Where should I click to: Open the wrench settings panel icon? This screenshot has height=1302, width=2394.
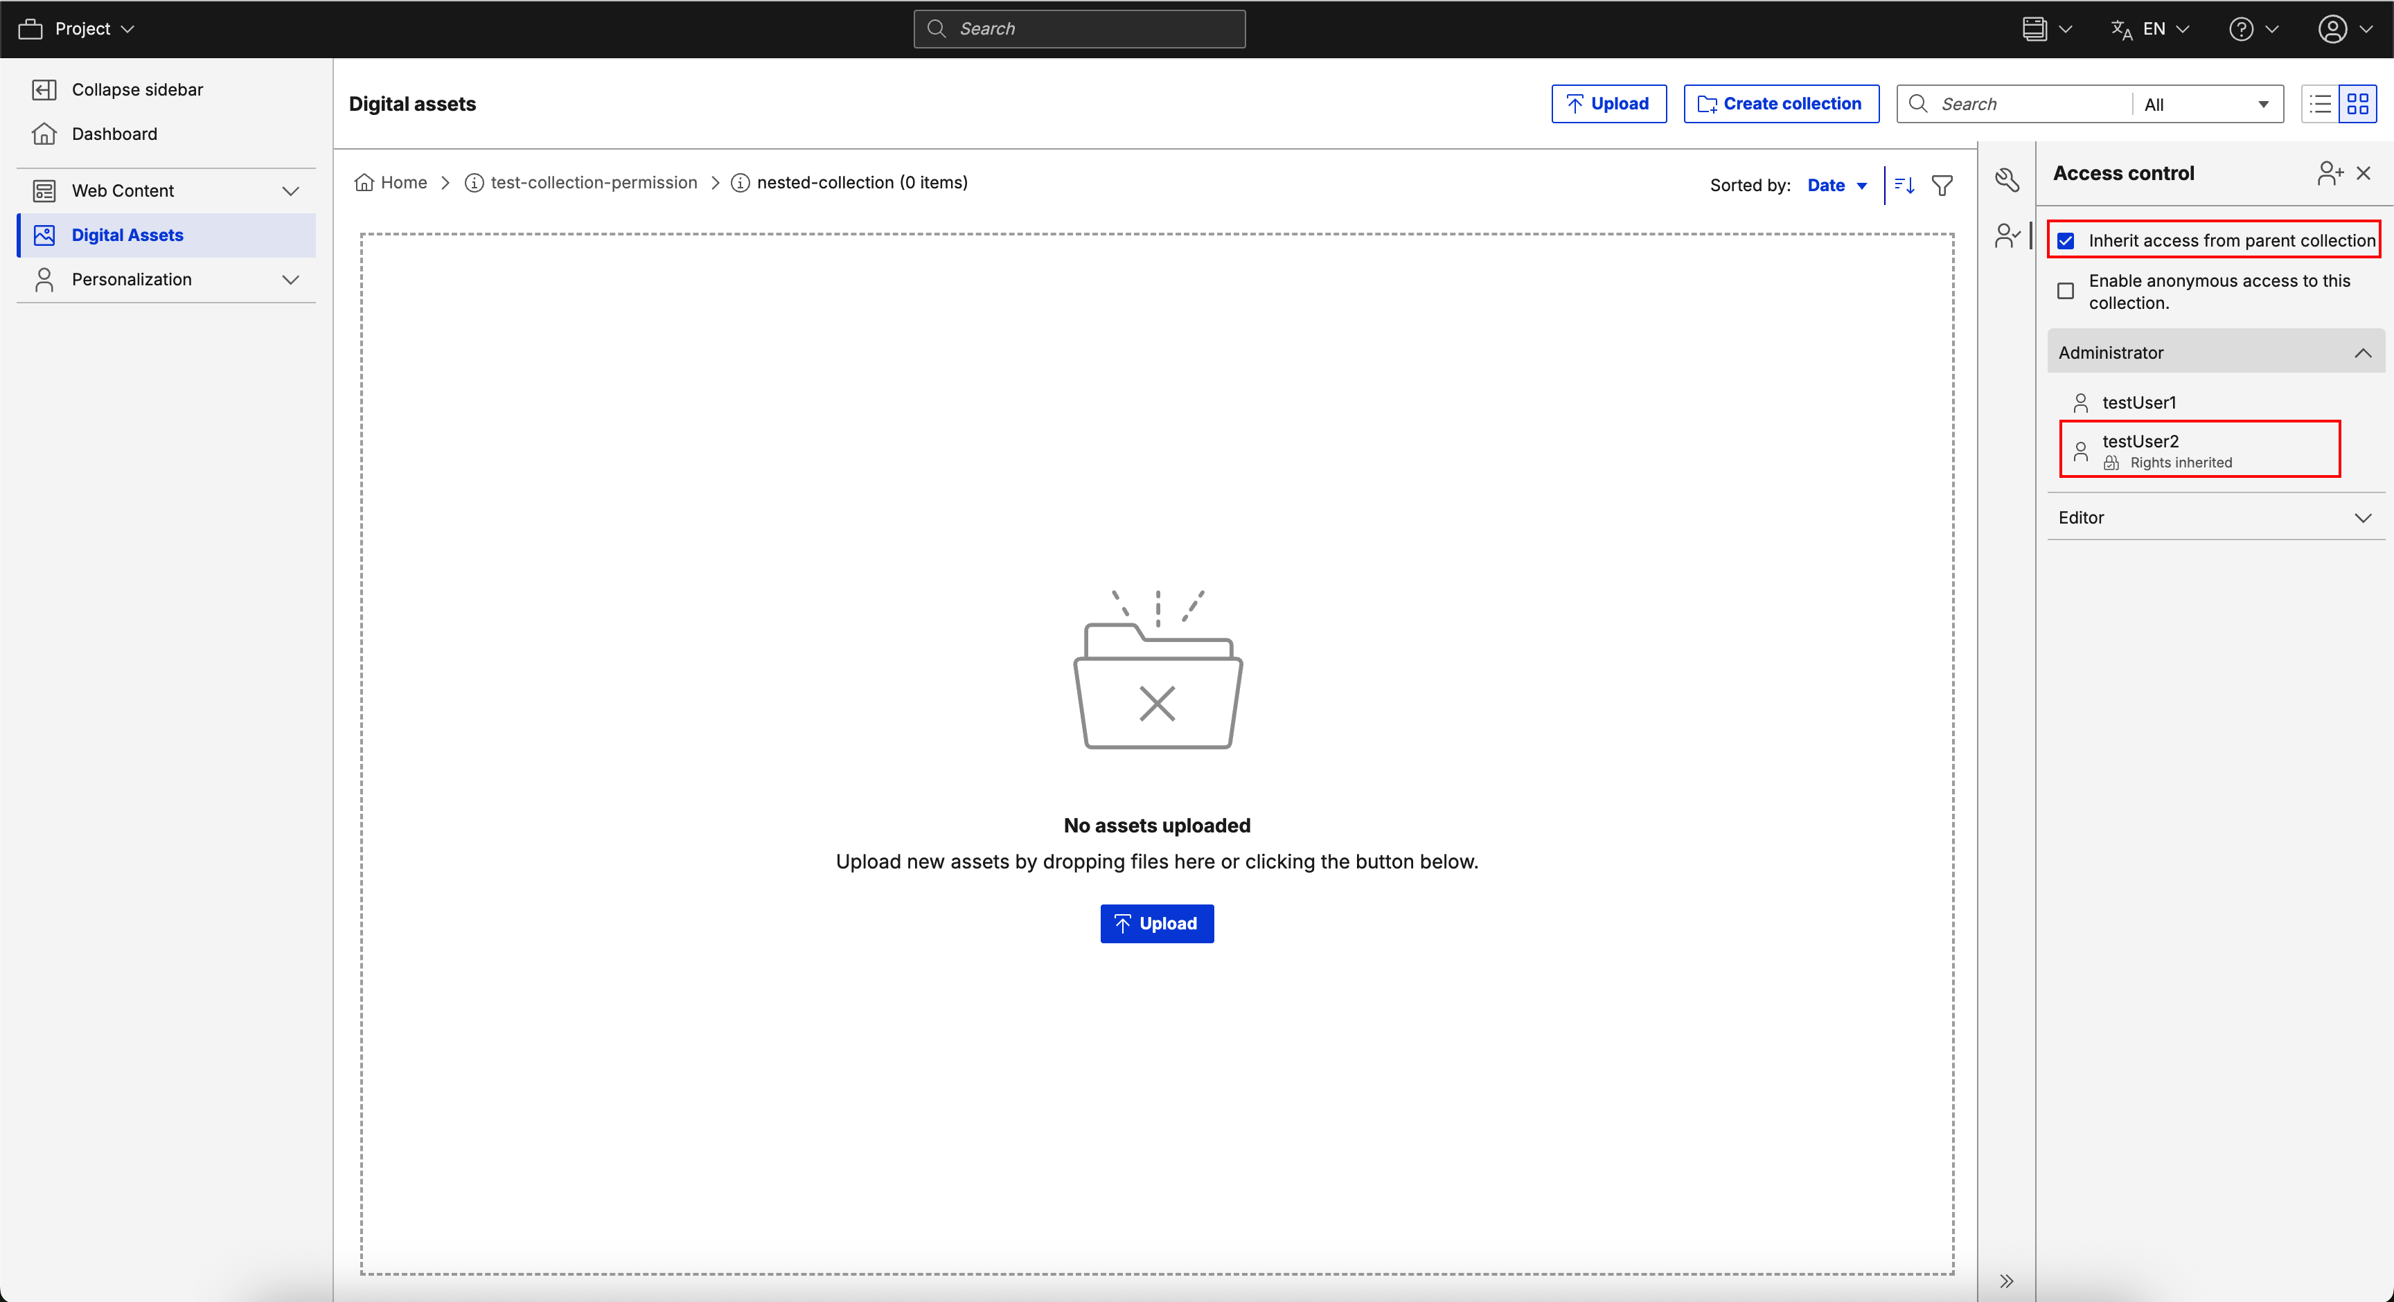pos(2007,180)
